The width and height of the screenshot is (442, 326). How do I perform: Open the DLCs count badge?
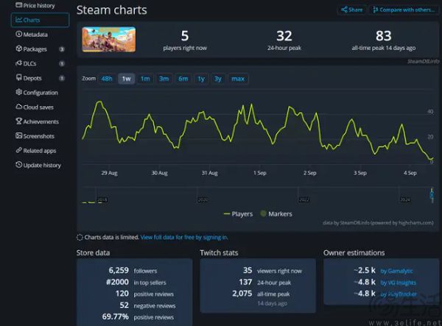pyautogui.click(x=62, y=63)
